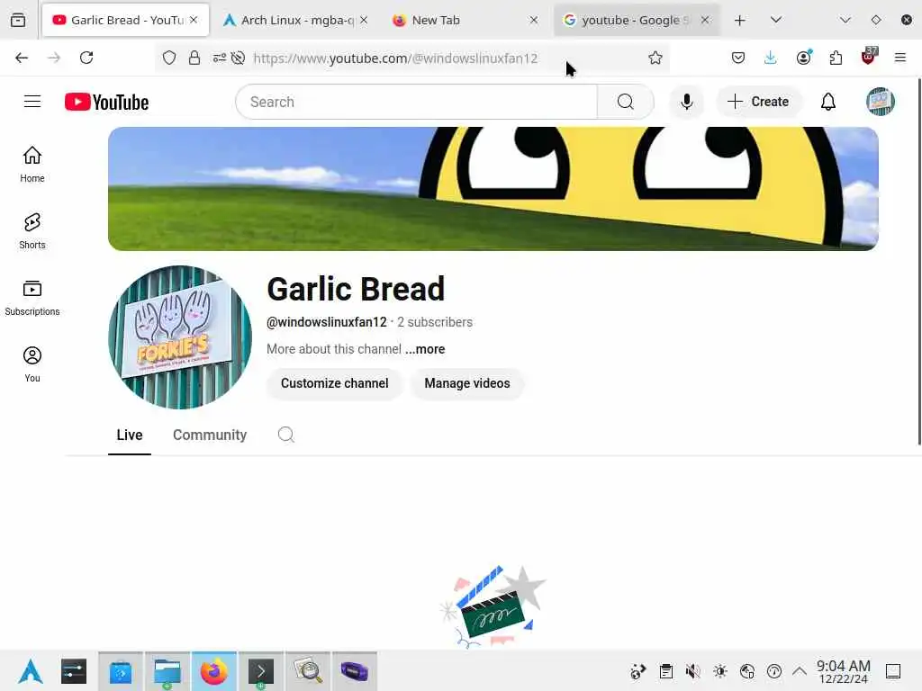
Task: Open the YouTube hamburger guide menu
Action: (x=32, y=102)
